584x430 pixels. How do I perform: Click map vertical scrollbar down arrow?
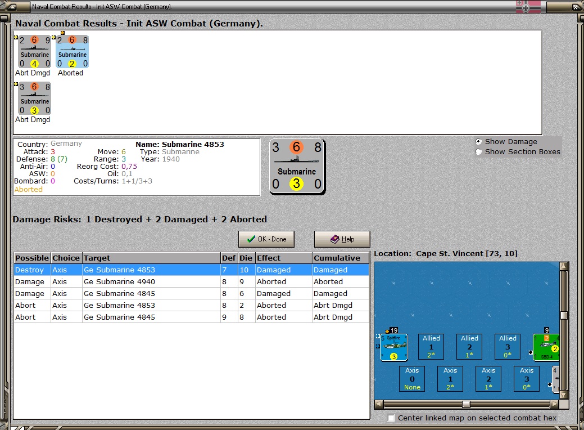point(564,395)
